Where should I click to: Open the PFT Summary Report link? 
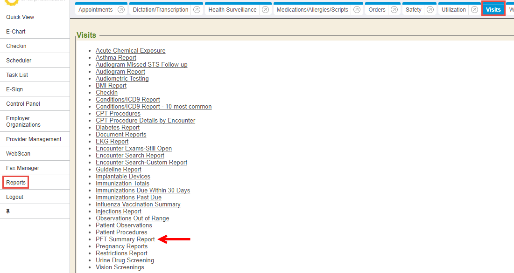tap(125, 239)
